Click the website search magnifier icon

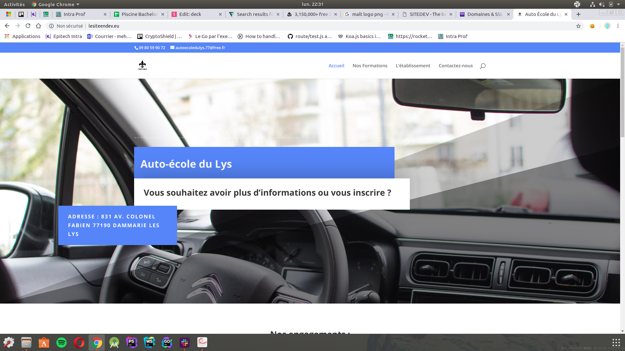click(x=482, y=66)
